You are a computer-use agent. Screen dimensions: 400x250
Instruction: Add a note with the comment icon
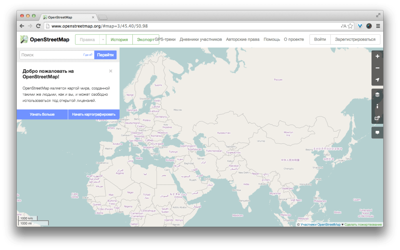point(377,132)
